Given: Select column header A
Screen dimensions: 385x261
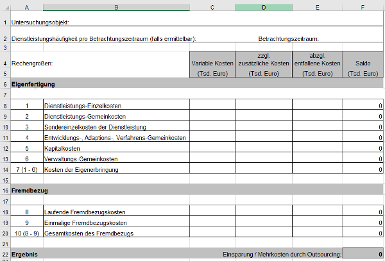Looking at the screenshot, I should point(27,7).
